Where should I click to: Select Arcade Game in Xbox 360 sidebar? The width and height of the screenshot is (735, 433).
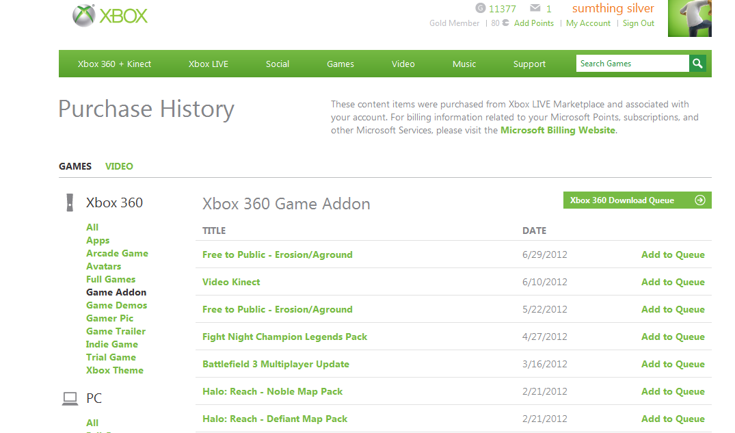(117, 253)
